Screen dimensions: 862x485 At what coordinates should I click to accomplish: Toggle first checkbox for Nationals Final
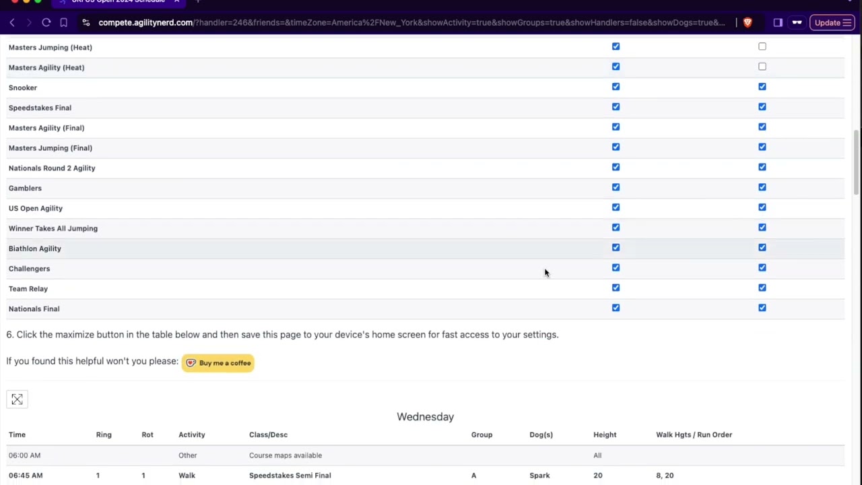616,308
